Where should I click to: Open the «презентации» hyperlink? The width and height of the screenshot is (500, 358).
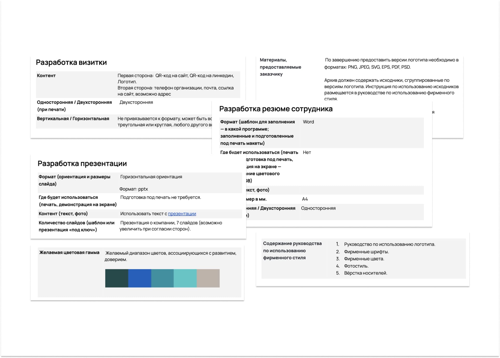(182, 214)
